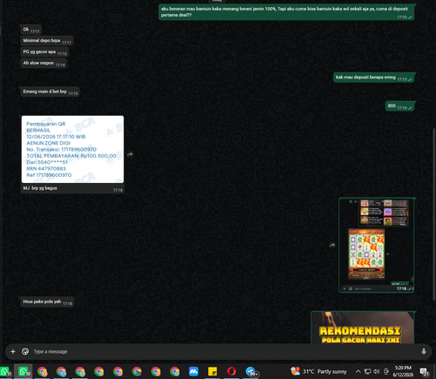Open the clock showing 5:20 PM
The image size is (436, 379).
403,371
